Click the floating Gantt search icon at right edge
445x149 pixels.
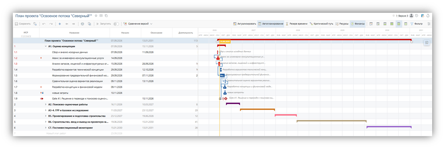click(x=427, y=43)
